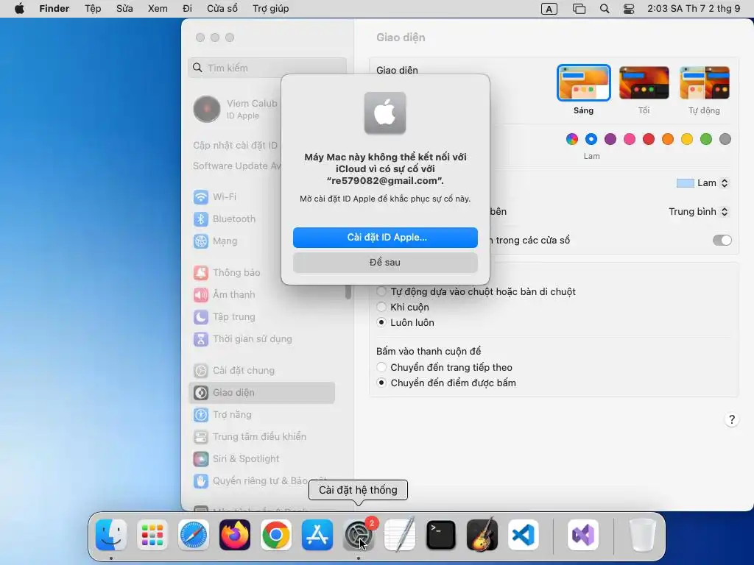Select Chuyển đến trang tiếp theo

click(381, 368)
